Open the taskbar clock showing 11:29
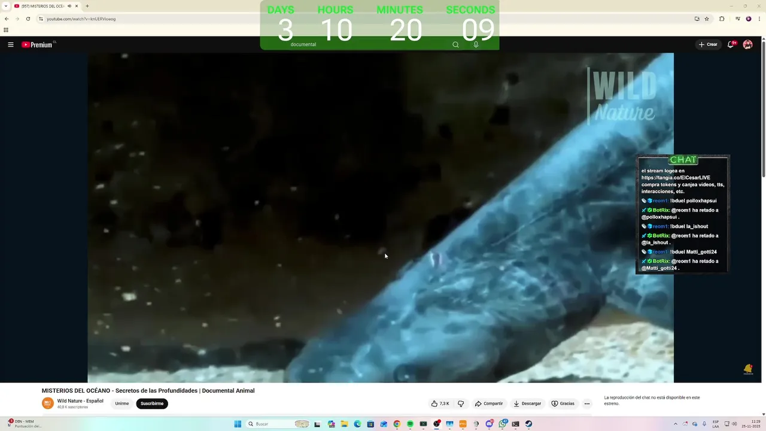 click(x=751, y=424)
